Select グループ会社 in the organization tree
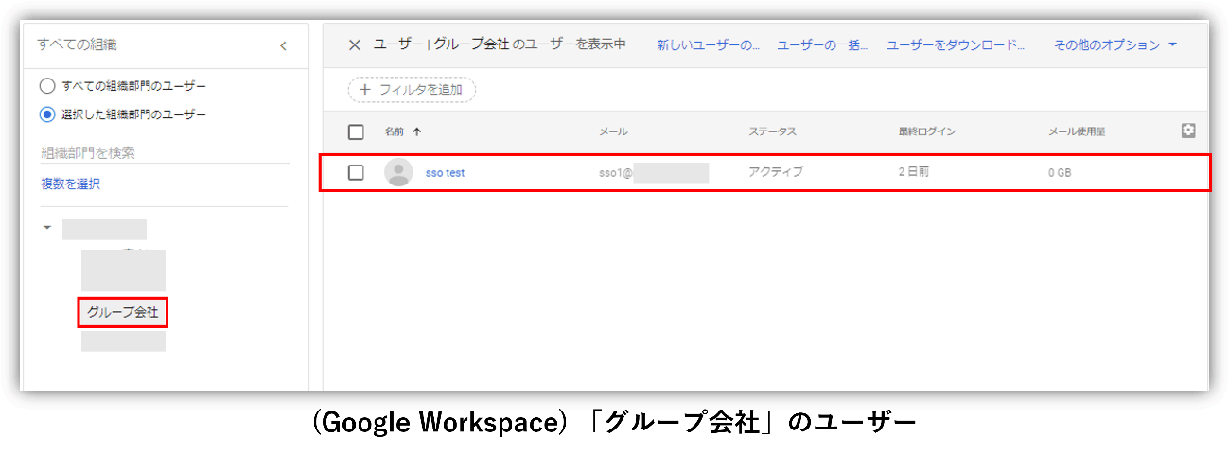The height and width of the screenshot is (455, 1229). (x=122, y=312)
